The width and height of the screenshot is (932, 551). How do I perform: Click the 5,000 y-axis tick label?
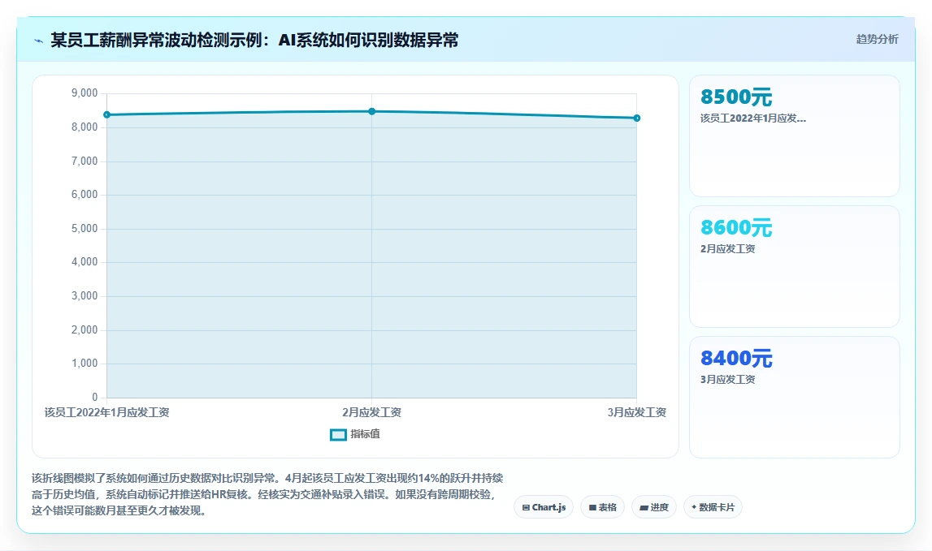[x=85, y=229]
